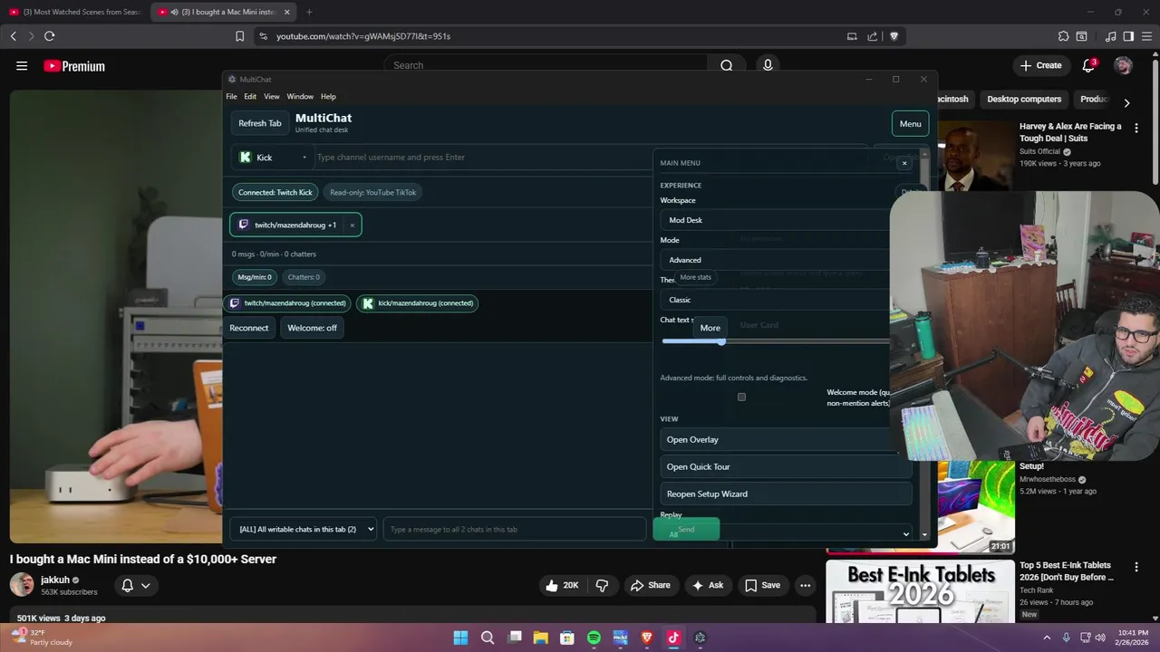Screen dimensions: 1160x652
Task: Click the Refresh Tab button
Action: (x=259, y=123)
